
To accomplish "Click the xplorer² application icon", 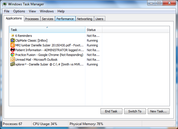I will (x=12, y=64).
